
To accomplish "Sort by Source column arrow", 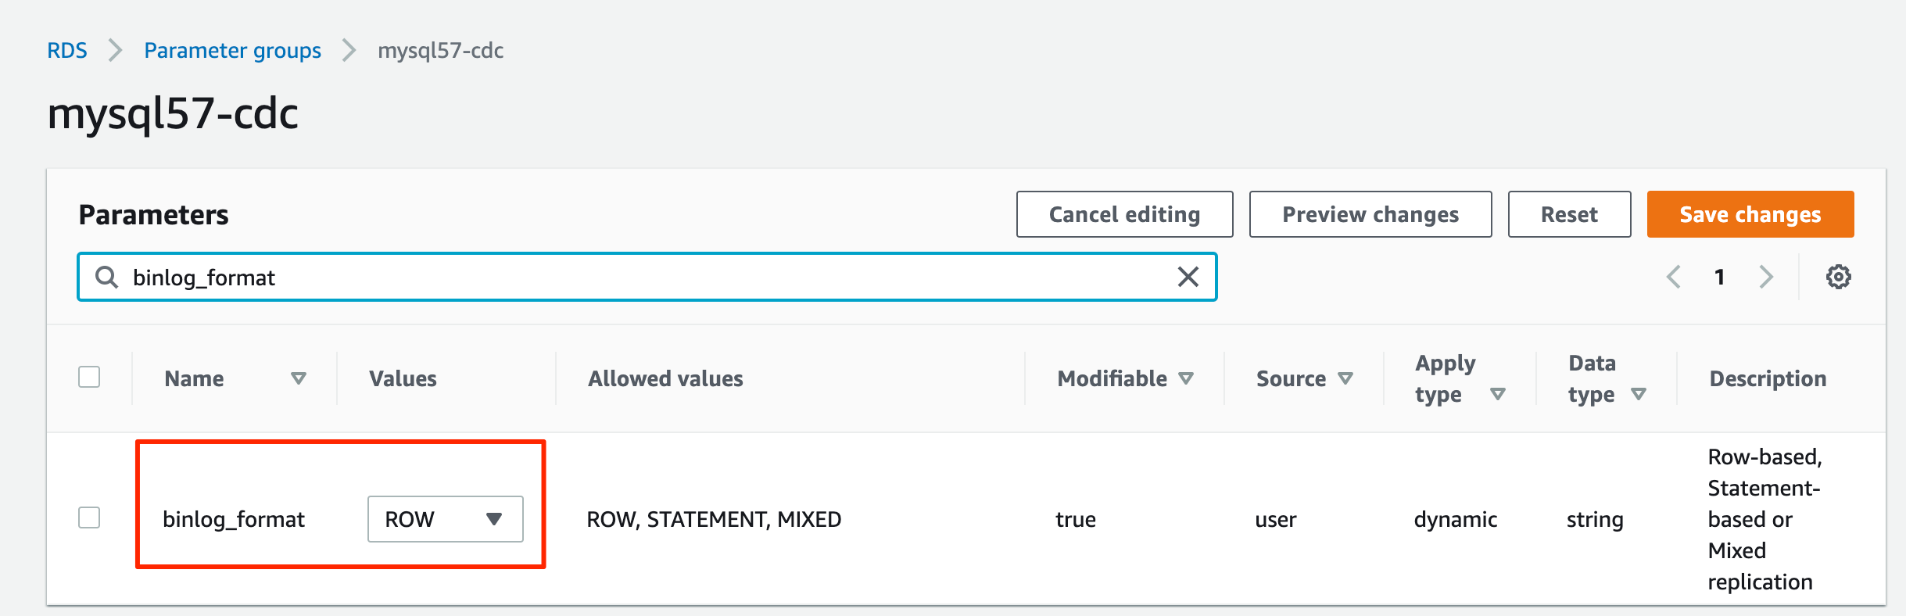I will 1345,378.
